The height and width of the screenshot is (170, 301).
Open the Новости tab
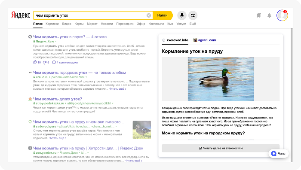[107, 24]
